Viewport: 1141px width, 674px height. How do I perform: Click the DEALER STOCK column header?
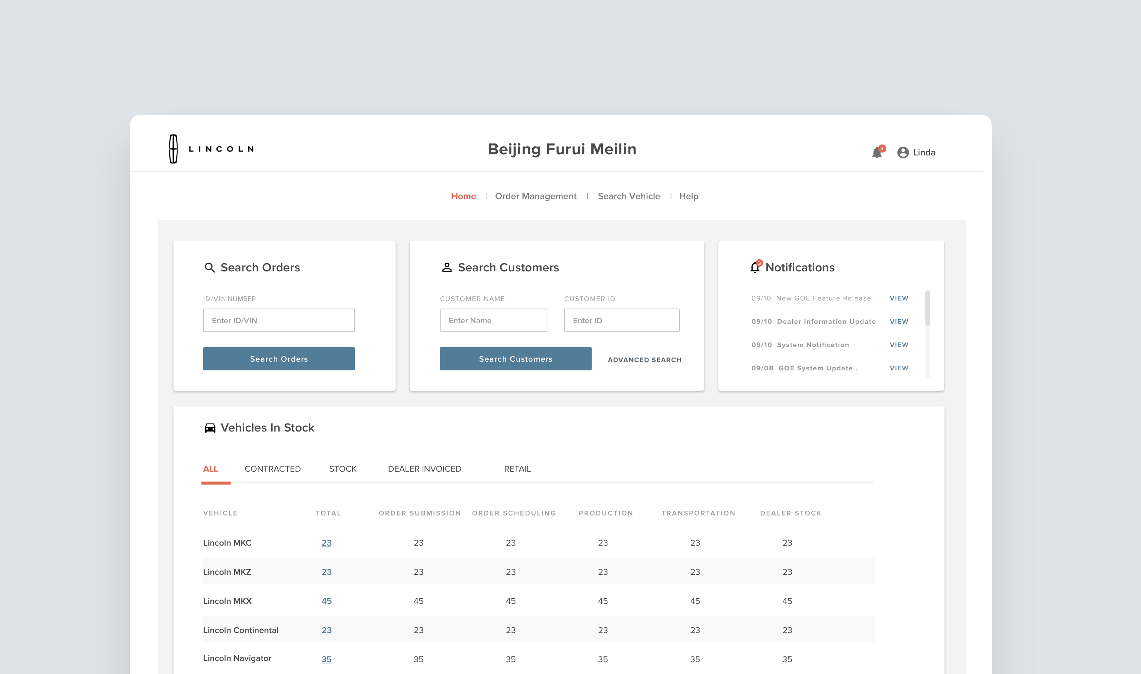click(790, 513)
